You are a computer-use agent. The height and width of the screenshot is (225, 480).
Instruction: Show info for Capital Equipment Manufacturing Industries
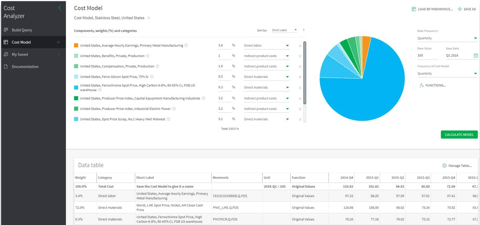click(x=203, y=98)
